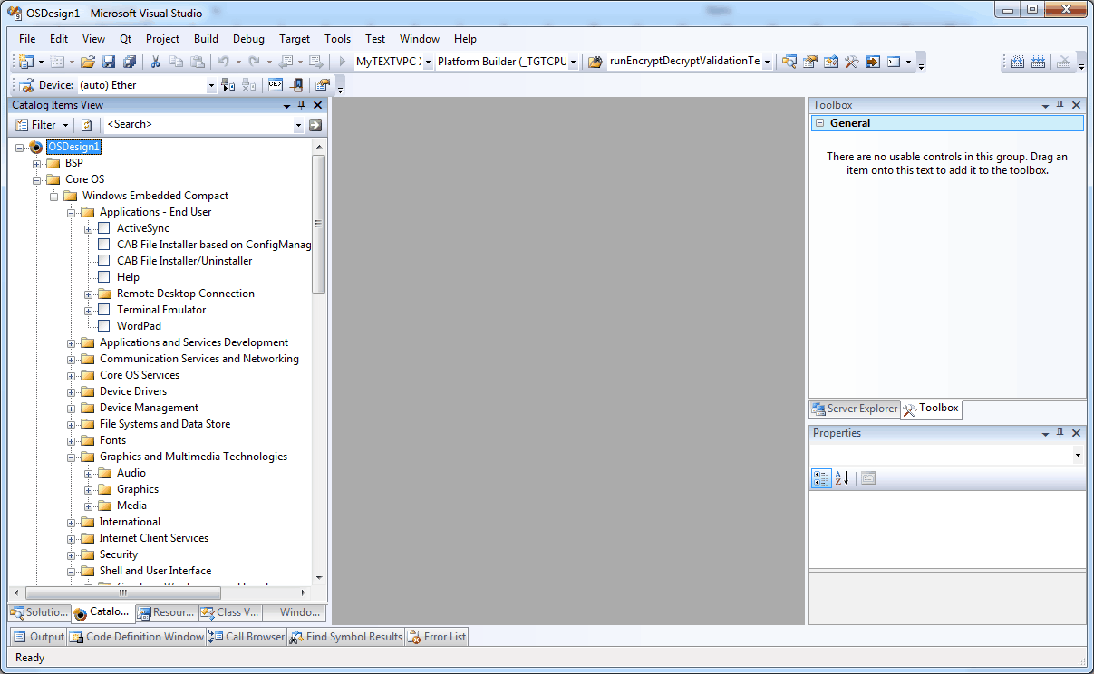Open the MyTEXTVPC configuration dropdown
The width and height of the screenshot is (1094, 674).
(x=428, y=62)
